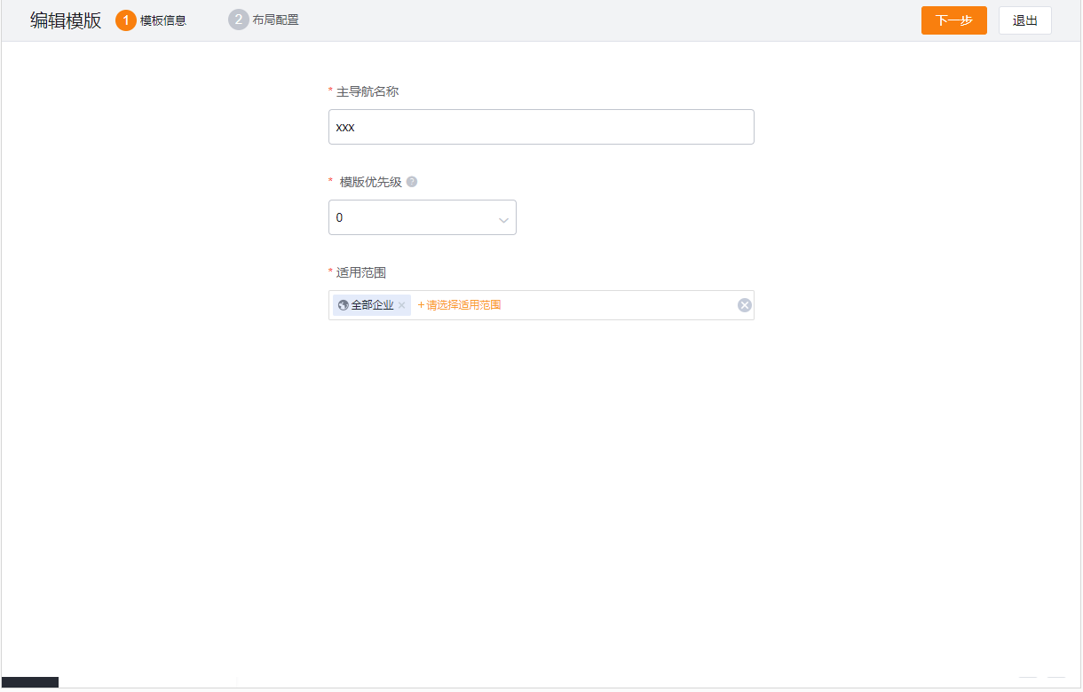Go to the 布局配置 step label
Image resolution: width=1083 pixels, height=692 pixels.
click(276, 20)
